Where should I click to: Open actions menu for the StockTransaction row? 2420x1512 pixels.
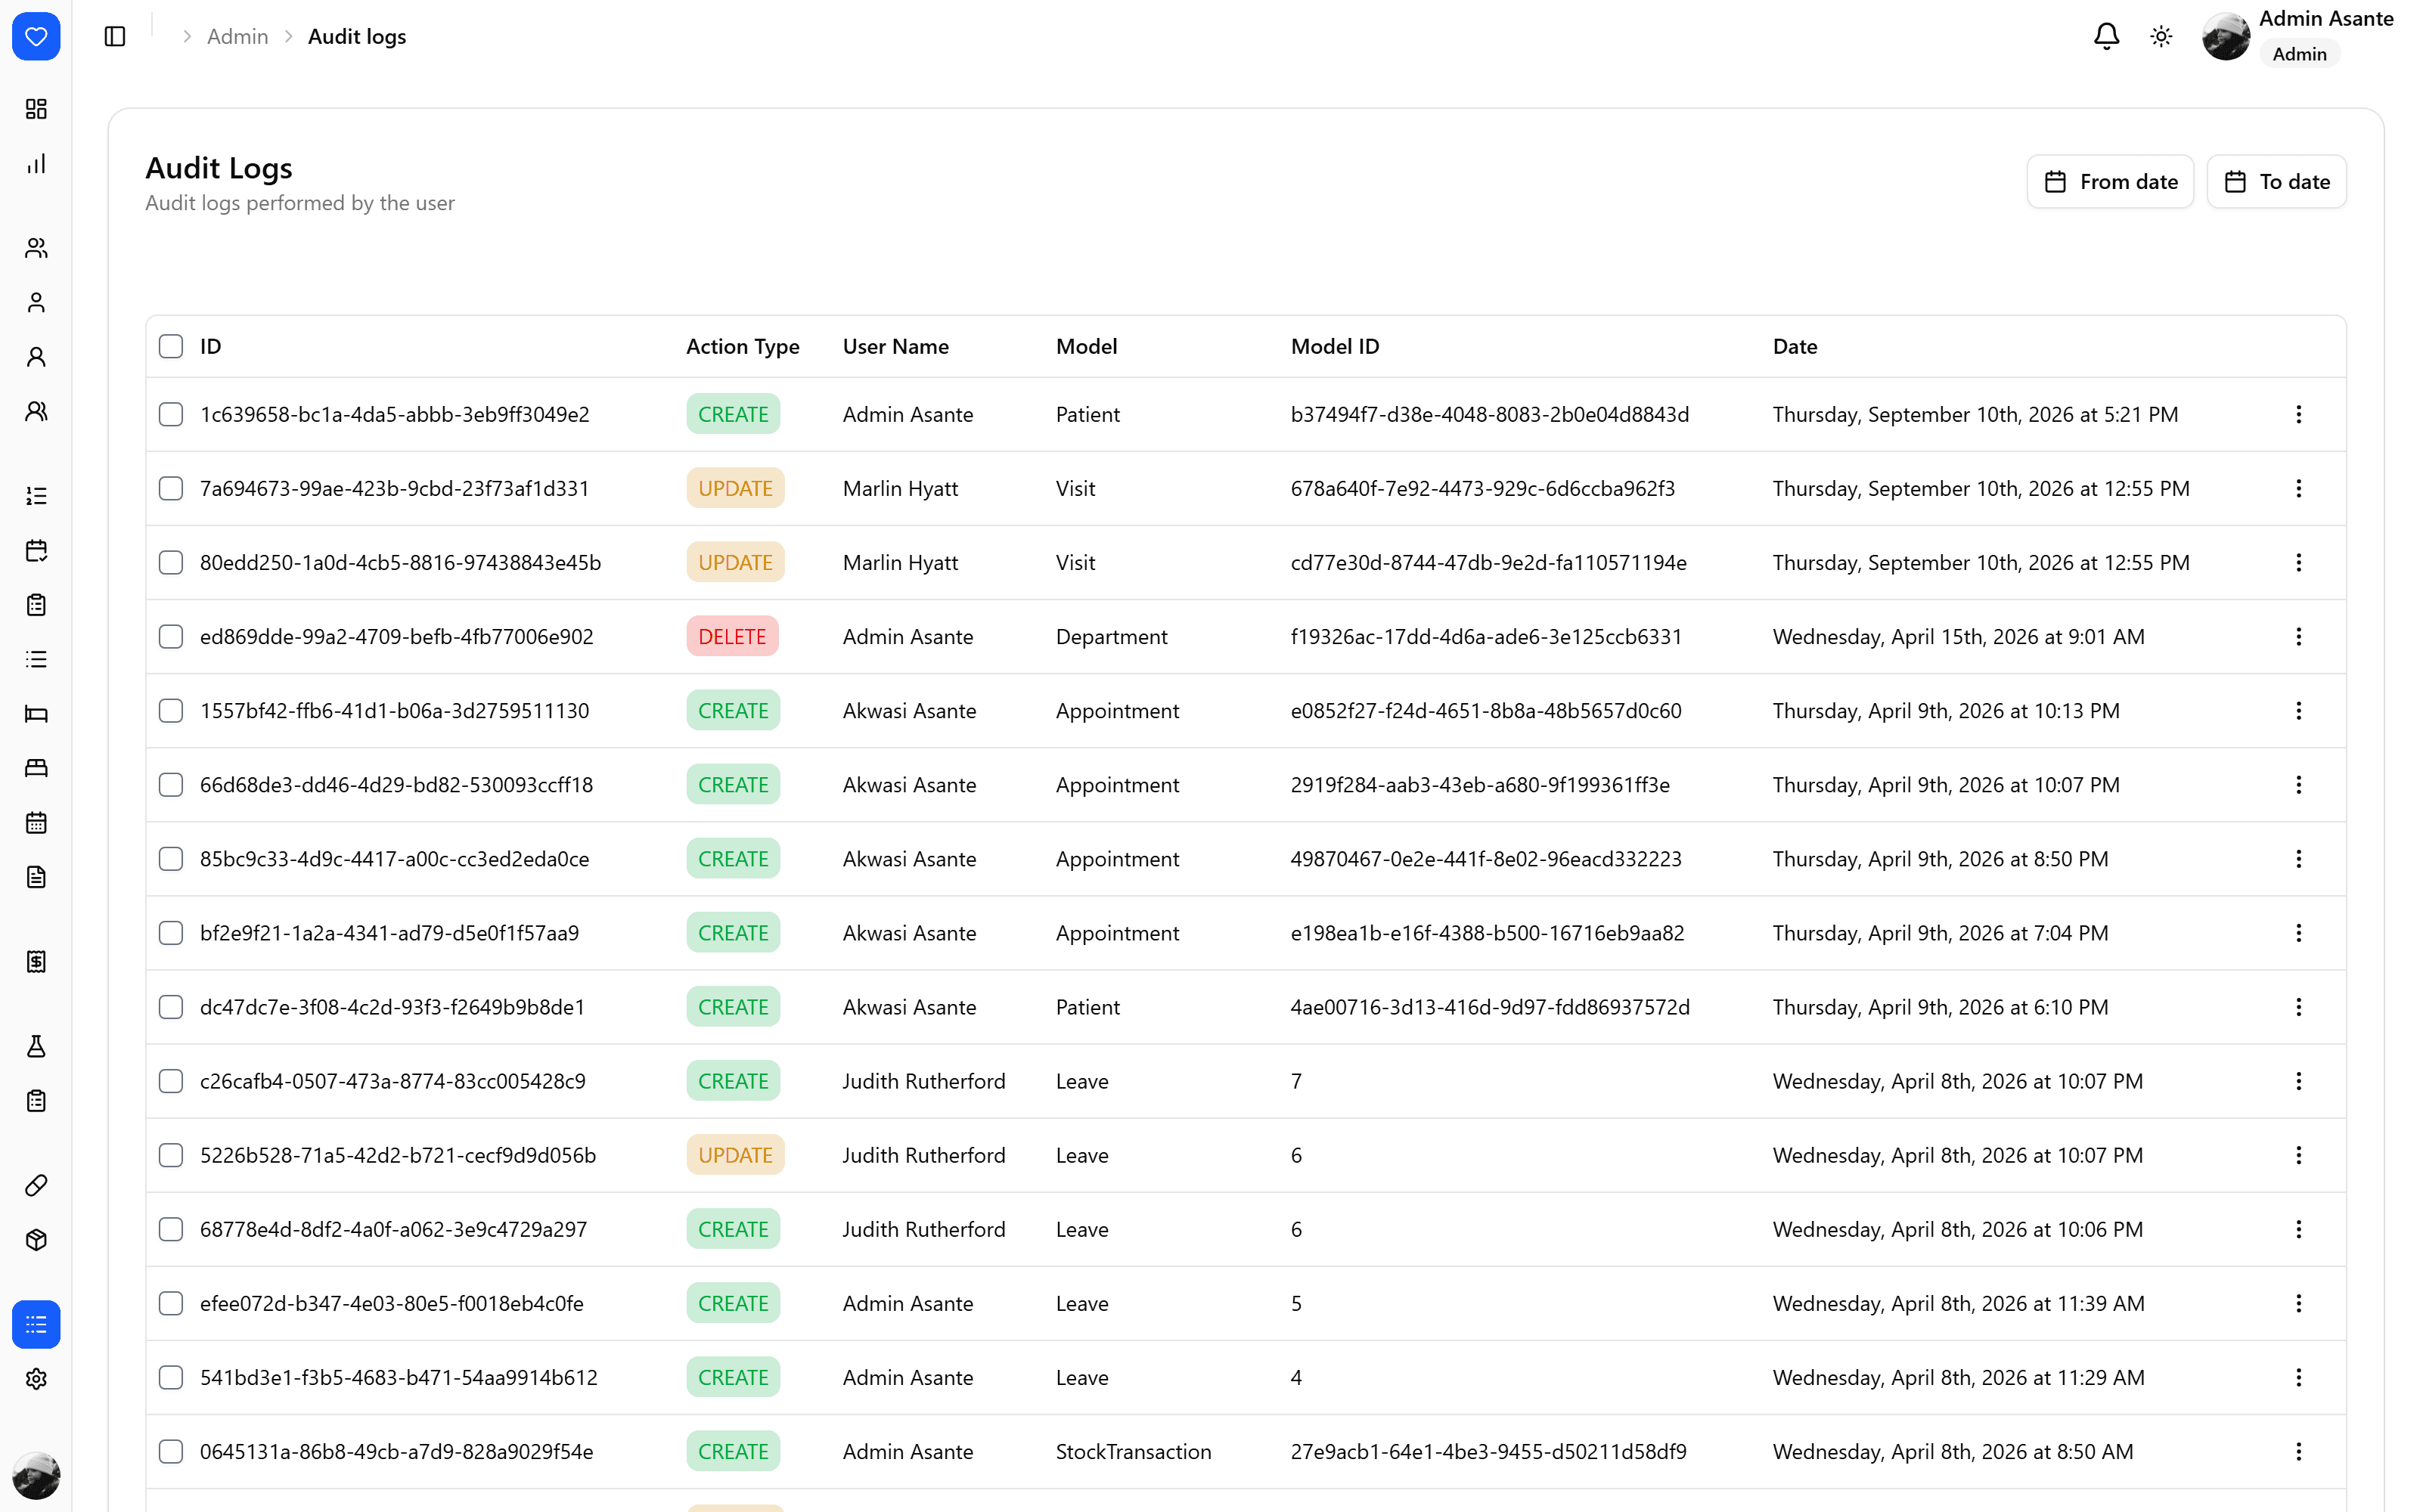(2298, 1452)
